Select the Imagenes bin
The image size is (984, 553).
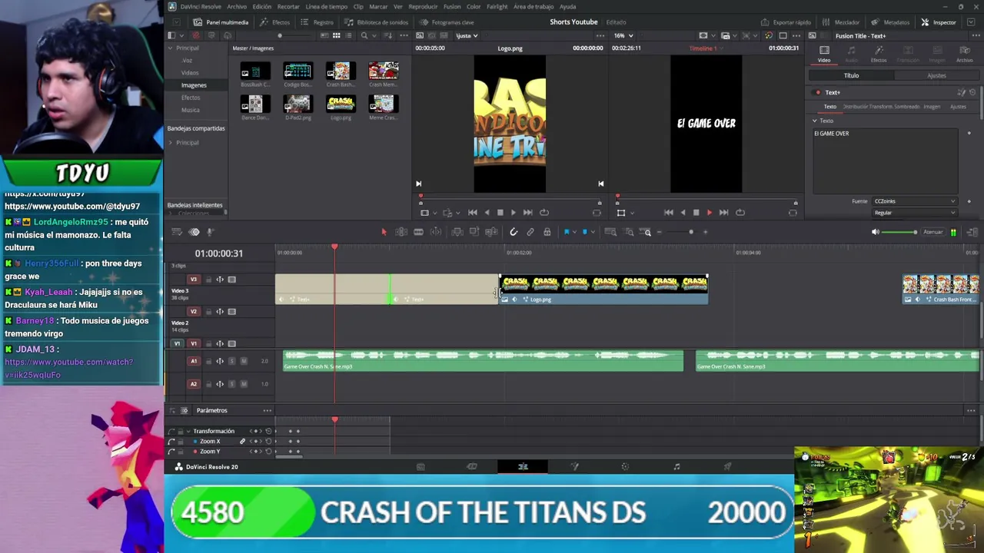tap(194, 85)
